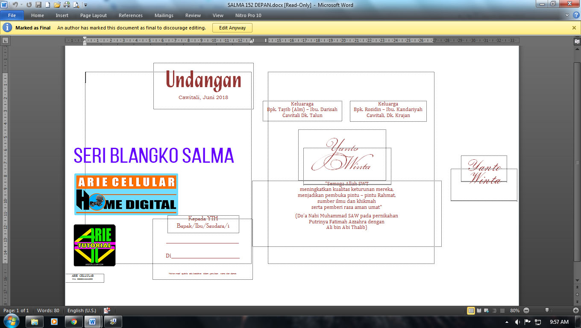Click the Cawitali, Juni 2018 text
The width and height of the screenshot is (581, 328).
tap(203, 97)
